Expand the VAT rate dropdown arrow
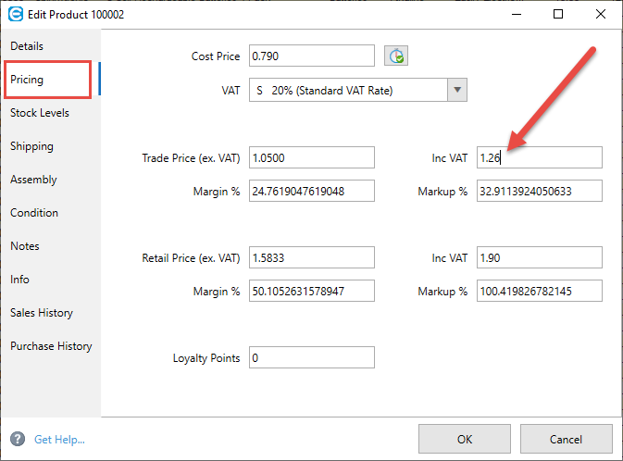The width and height of the screenshot is (623, 461). (457, 90)
